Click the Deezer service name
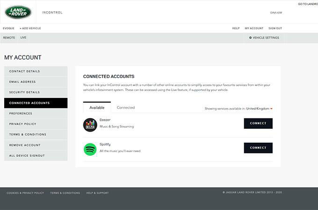The height and width of the screenshot is (210, 318). click(x=105, y=120)
